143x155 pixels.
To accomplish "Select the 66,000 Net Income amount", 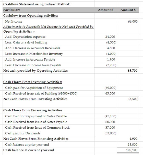I will pos(133,22).
